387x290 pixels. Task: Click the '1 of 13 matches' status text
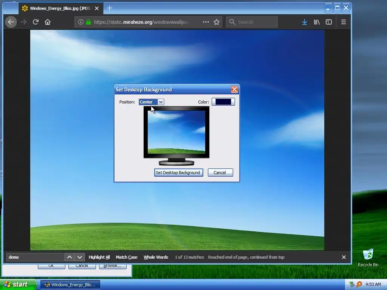190,257
